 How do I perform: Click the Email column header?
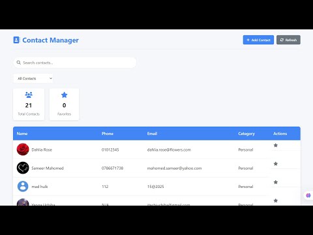152,134
